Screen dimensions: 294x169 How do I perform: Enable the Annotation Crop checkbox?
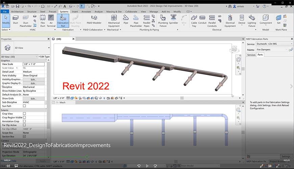[24, 121]
